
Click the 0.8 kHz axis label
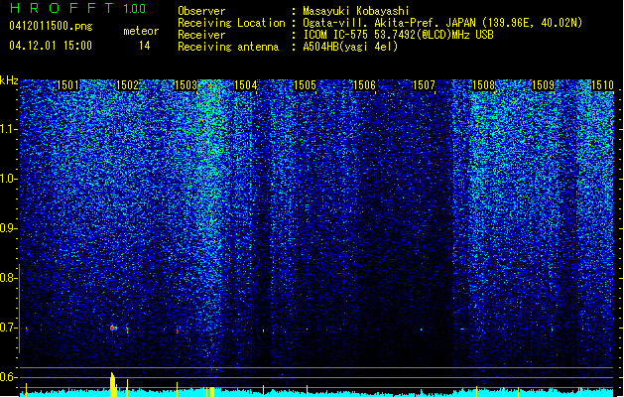click(8, 278)
